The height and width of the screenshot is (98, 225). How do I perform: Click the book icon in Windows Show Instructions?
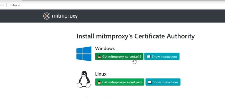pyautogui.click(x=149, y=57)
